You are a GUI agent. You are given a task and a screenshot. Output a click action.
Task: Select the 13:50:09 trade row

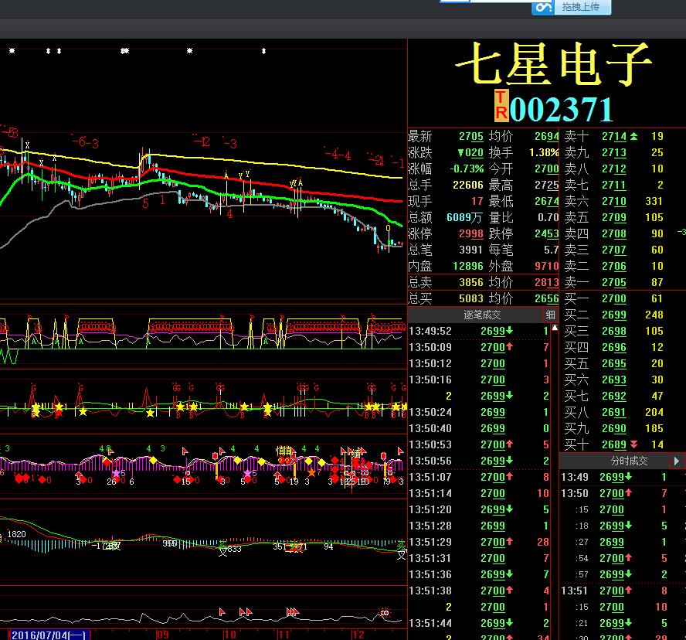pos(478,347)
